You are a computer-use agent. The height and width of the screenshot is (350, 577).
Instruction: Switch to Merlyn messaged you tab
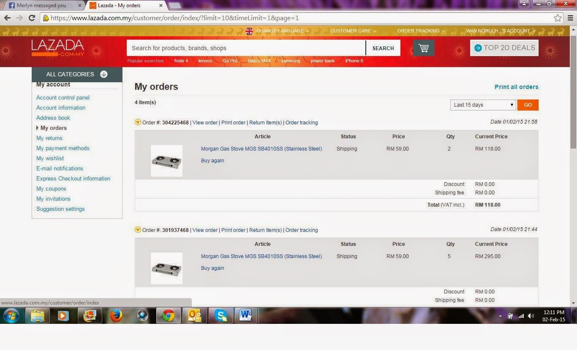(x=44, y=5)
